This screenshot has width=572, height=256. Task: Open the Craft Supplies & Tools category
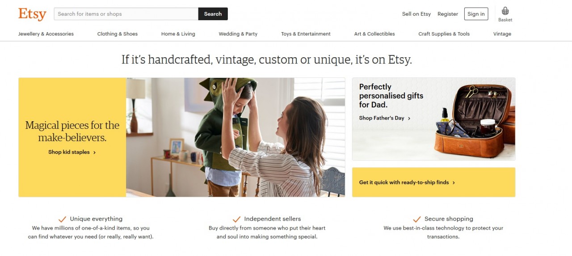point(444,34)
